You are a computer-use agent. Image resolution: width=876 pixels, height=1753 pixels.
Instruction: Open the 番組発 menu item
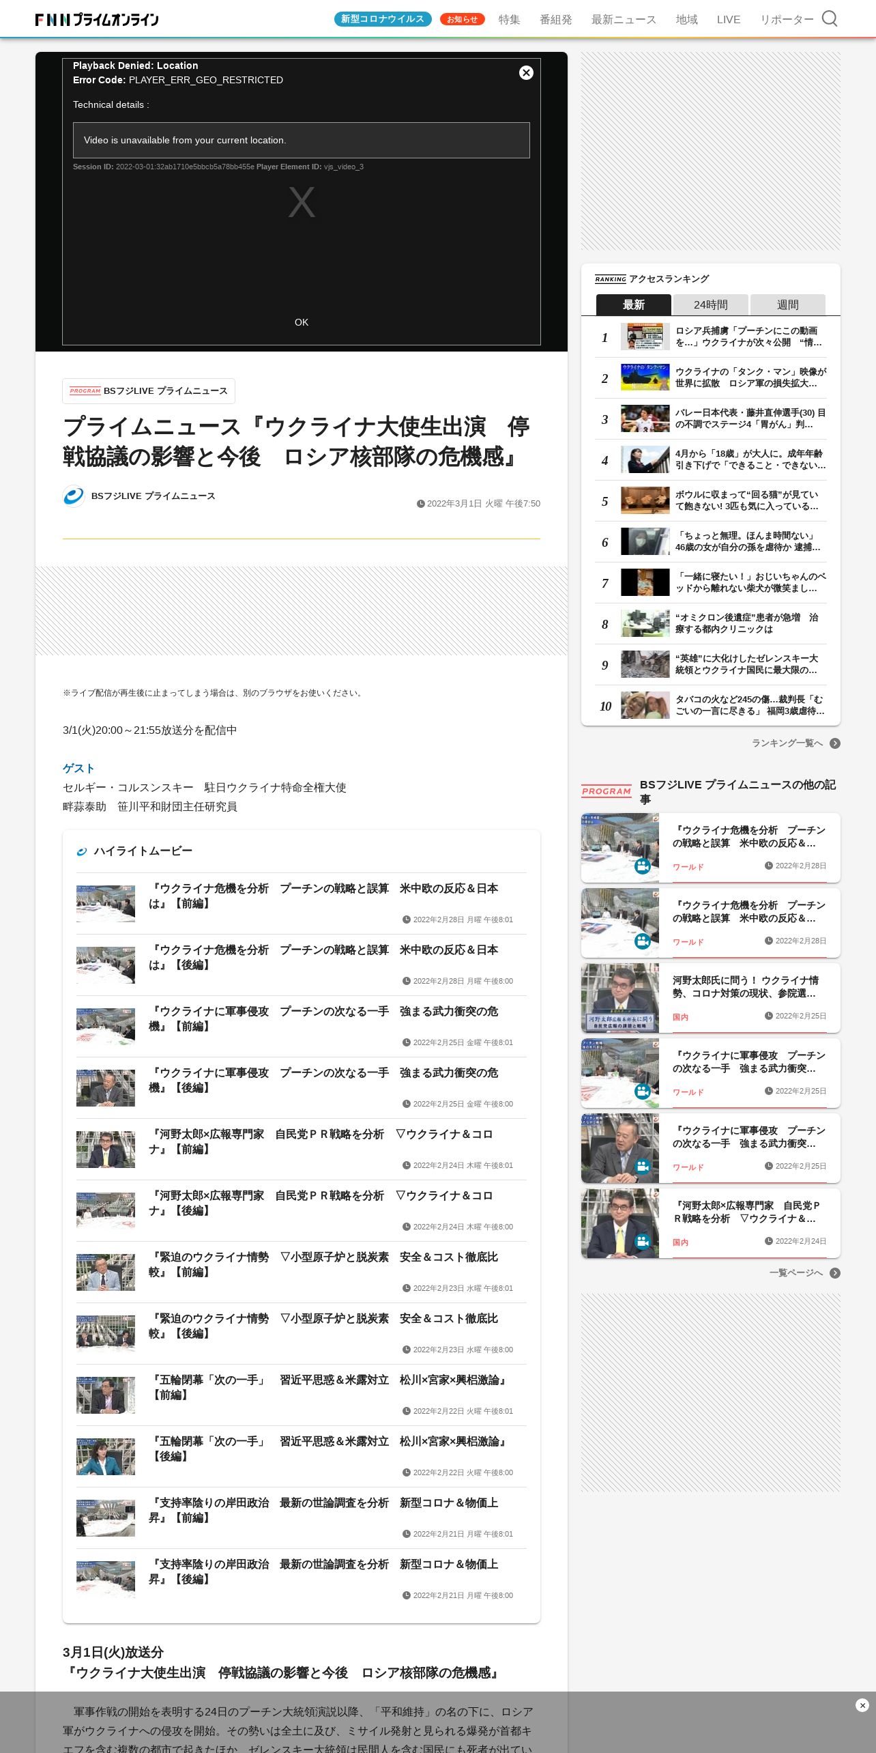point(555,19)
